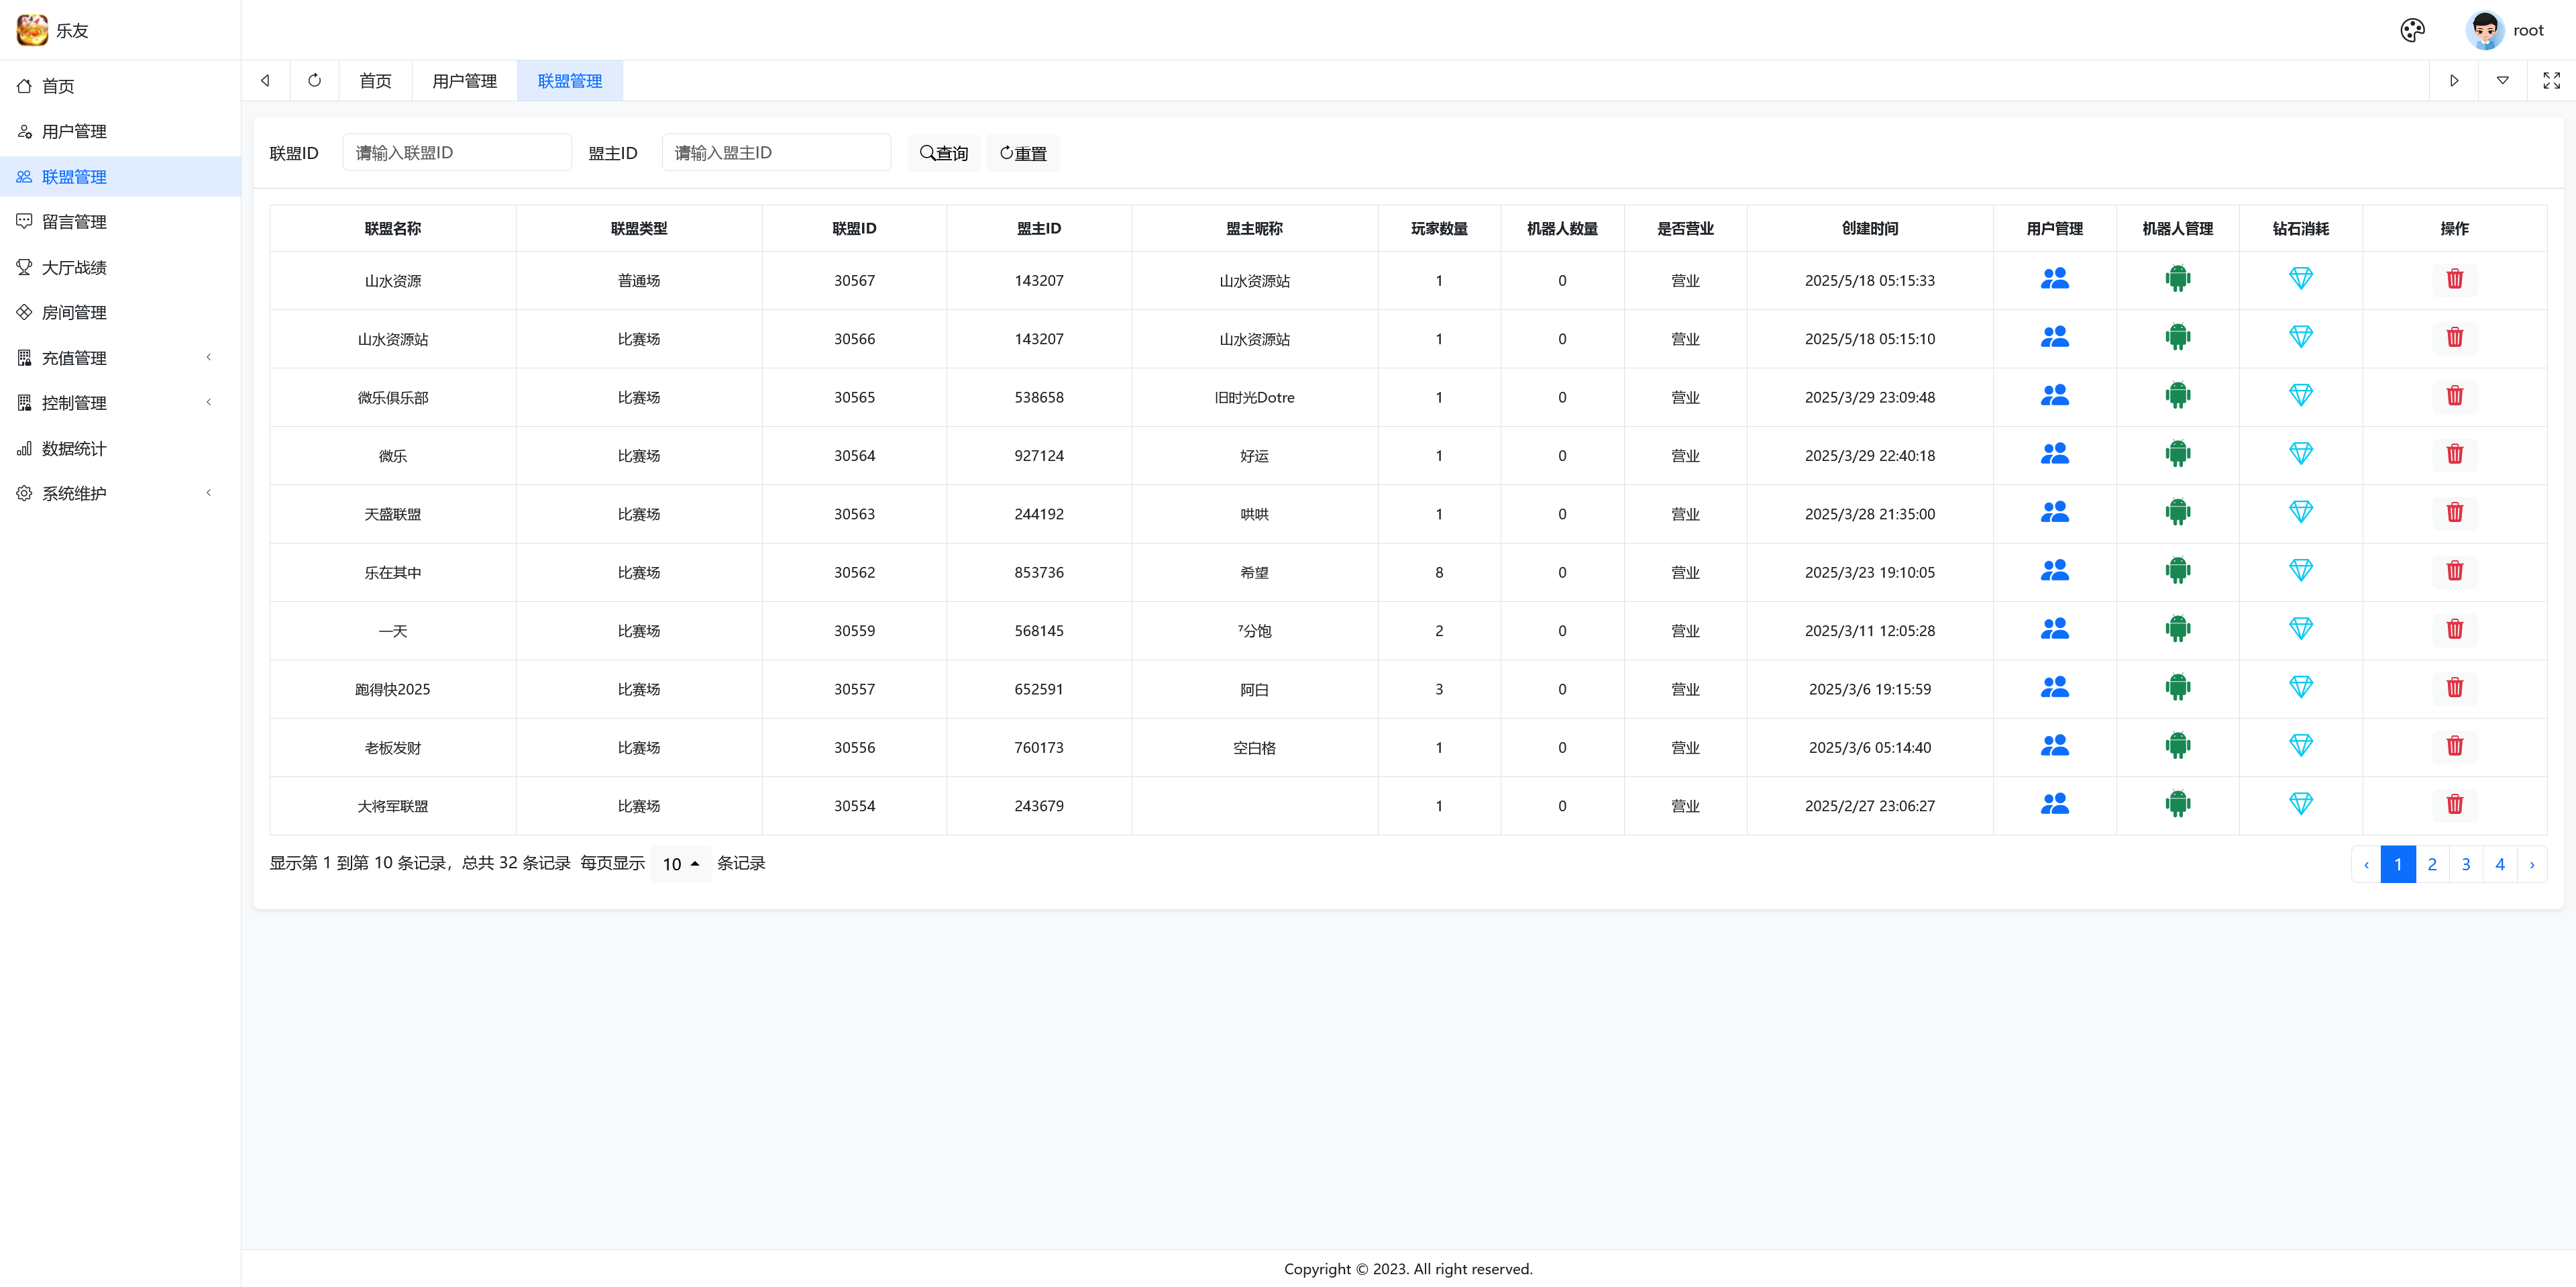This screenshot has width=2576, height=1287.
Task: Click the theme palette icon
Action: (x=2412, y=30)
